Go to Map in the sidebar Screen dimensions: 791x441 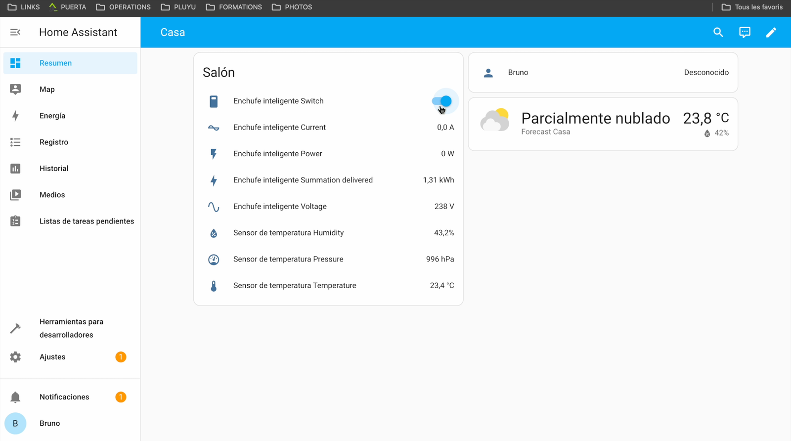[x=70, y=89]
